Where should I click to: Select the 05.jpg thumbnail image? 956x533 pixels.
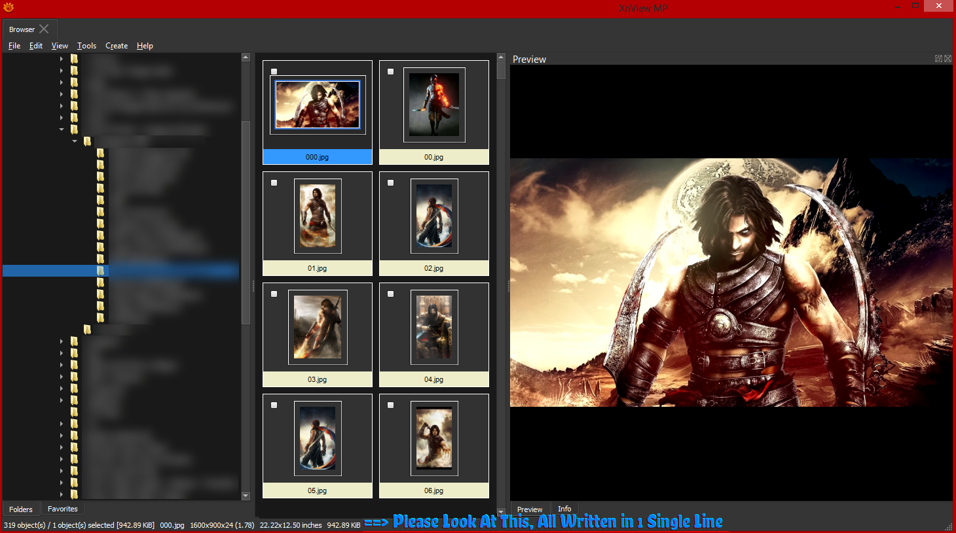point(318,438)
